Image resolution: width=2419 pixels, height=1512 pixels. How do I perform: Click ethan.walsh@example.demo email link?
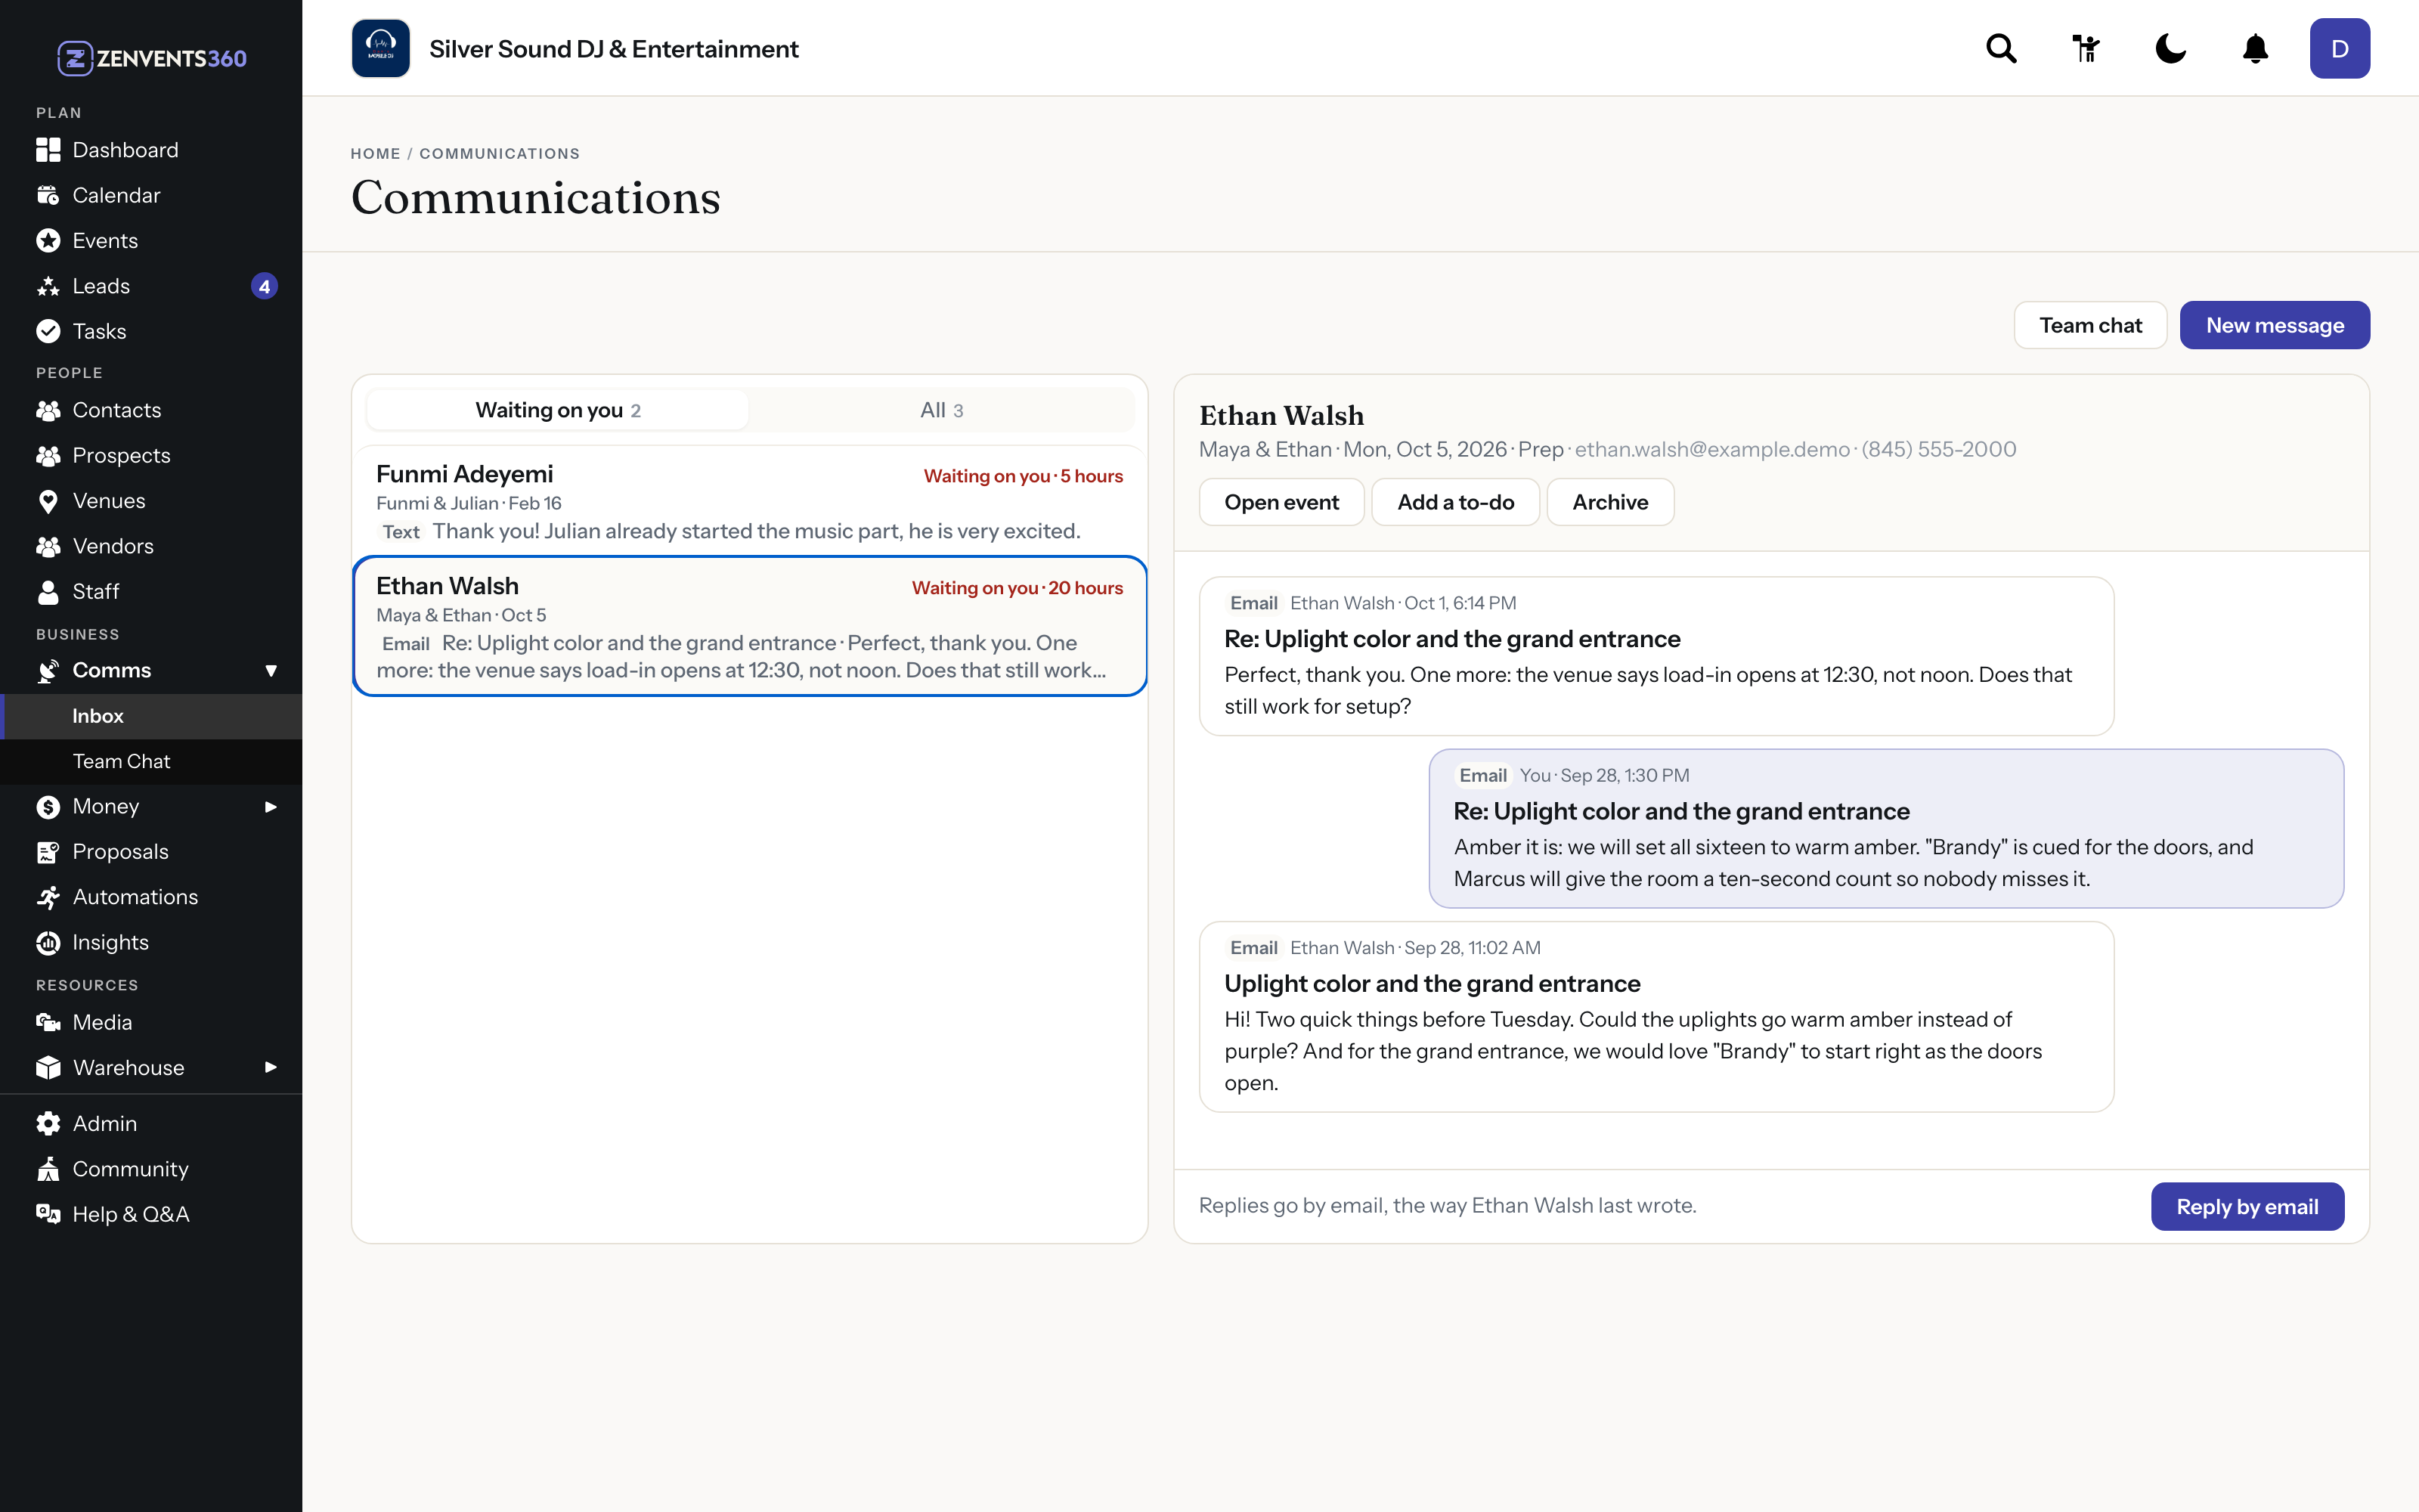(1712, 449)
